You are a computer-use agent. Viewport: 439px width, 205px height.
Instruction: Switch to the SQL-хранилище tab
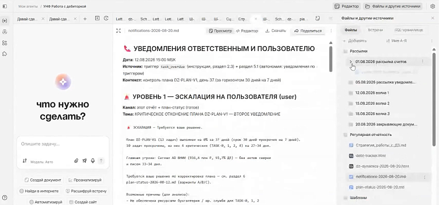click(x=409, y=30)
